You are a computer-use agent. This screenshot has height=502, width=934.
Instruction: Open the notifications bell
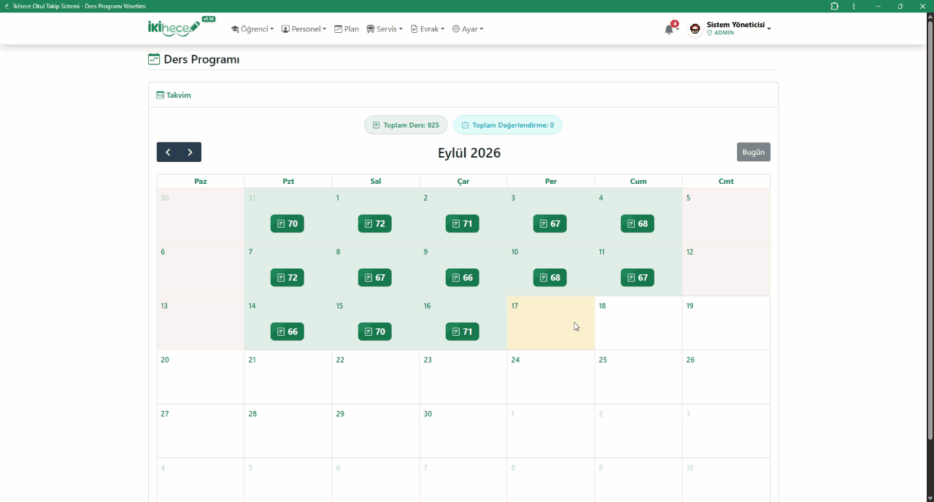point(669,29)
